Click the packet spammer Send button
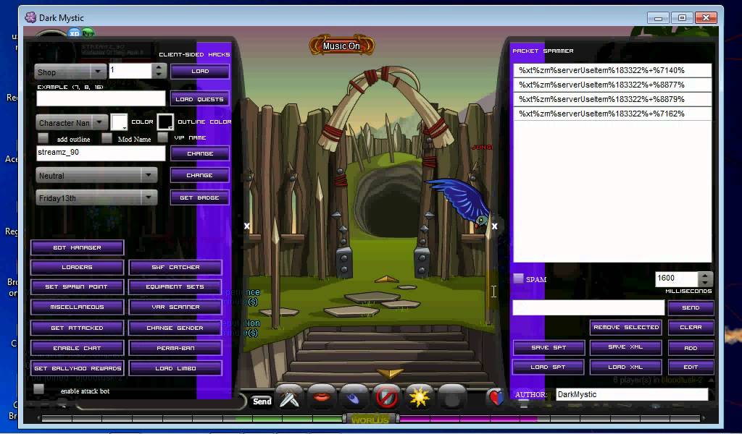This screenshot has width=742, height=434. click(x=691, y=307)
